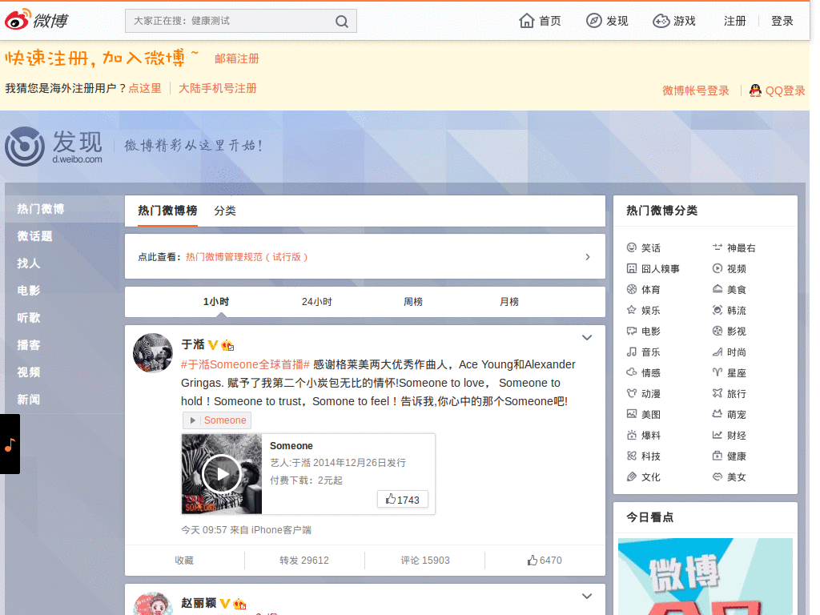The width and height of the screenshot is (820, 615).
Task: Open 首页 home icon in the top bar
Action: (527, 20)
